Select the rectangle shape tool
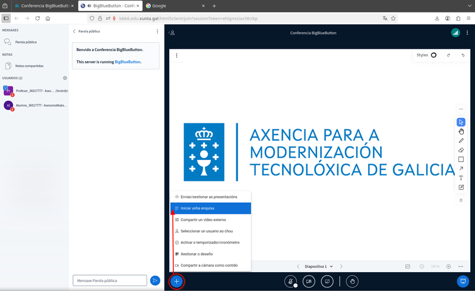 pyautogui.click(x=461, y=159)
